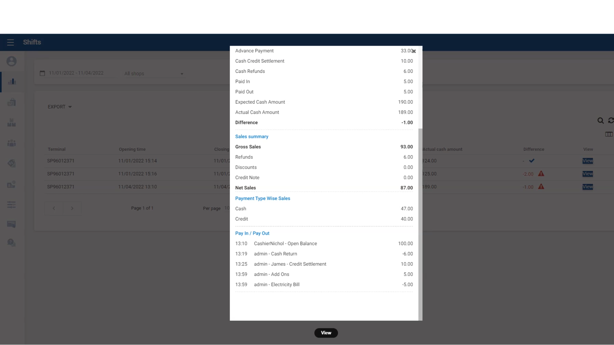
Task: Open the inventory boxes icon
Action: [12, 123]
